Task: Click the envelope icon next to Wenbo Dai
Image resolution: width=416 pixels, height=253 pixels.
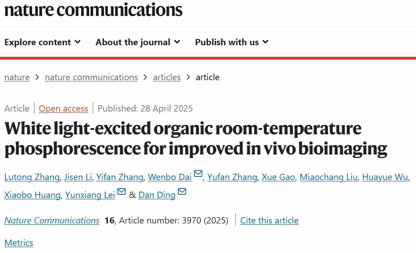Action: click(198, 175)
